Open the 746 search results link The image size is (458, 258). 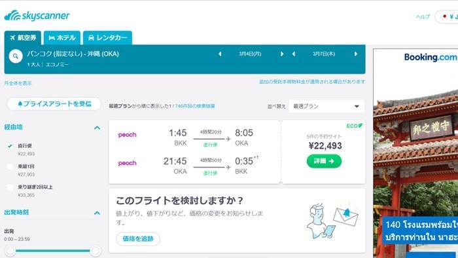195,106
